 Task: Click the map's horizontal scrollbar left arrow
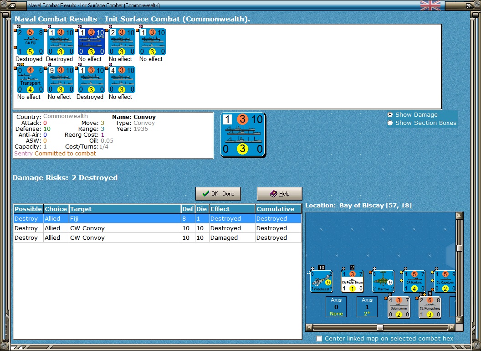(x=309, y=327)
